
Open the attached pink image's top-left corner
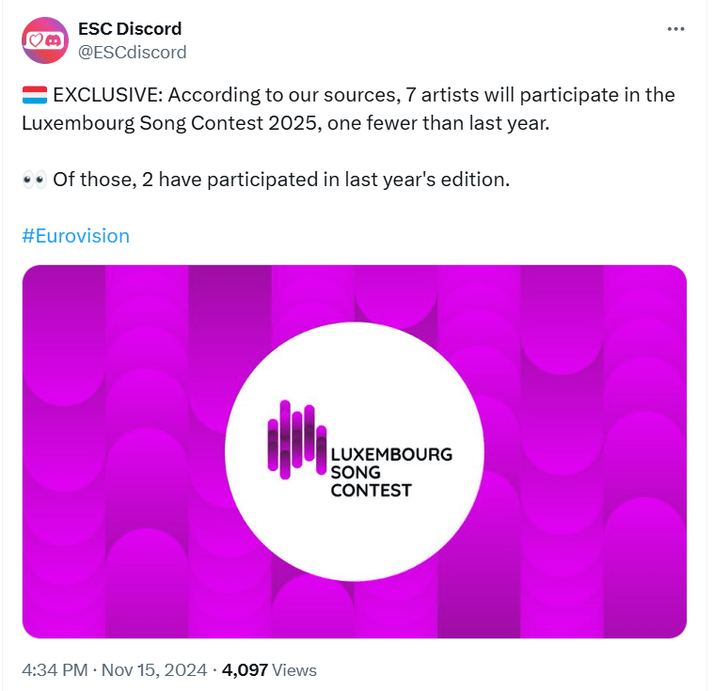pos(47,287)
